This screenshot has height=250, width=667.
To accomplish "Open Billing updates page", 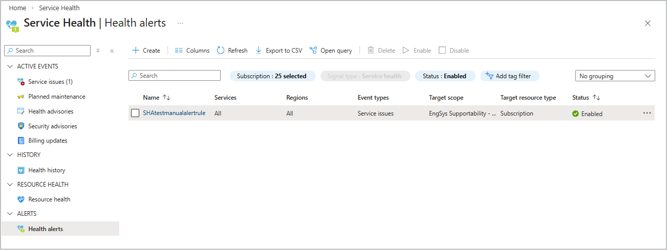I will coord(48,141).
